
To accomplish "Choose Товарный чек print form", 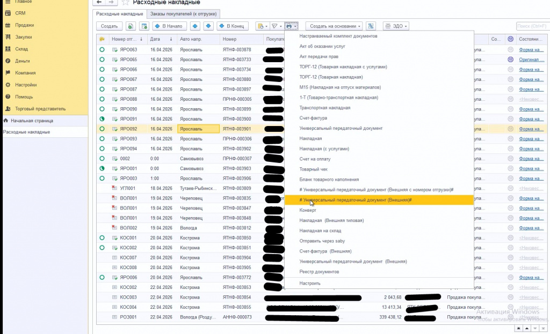I will pos(313,169).
